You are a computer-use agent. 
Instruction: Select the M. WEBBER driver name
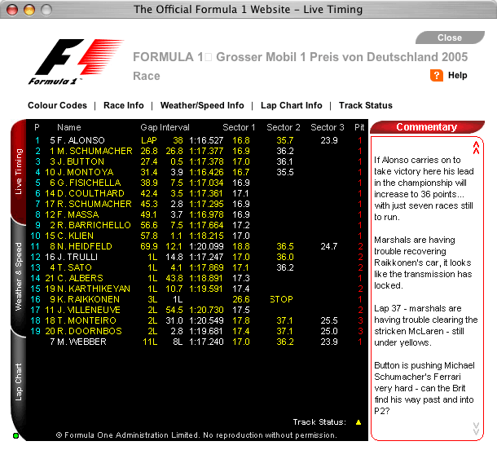[x=81, y=342]
